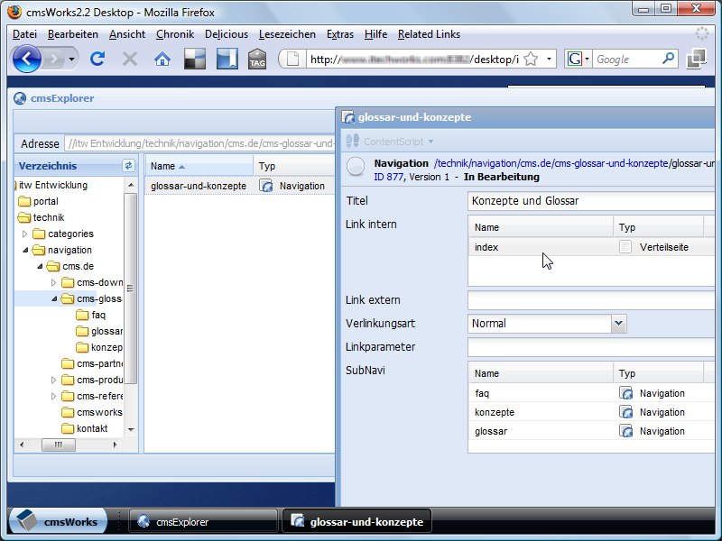Viewport: 722px width, 541px height.
Task: Follow the /technik/navigation path link
Action: pos(551,163)
